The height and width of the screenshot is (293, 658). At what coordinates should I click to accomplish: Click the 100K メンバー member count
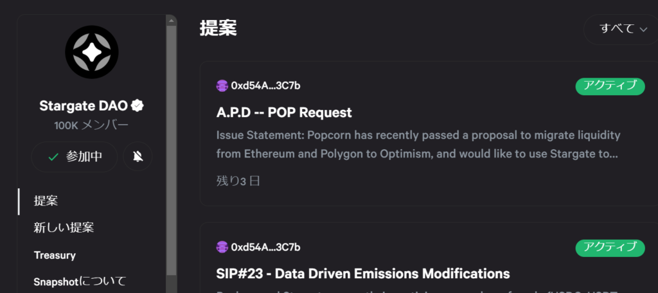91,125
